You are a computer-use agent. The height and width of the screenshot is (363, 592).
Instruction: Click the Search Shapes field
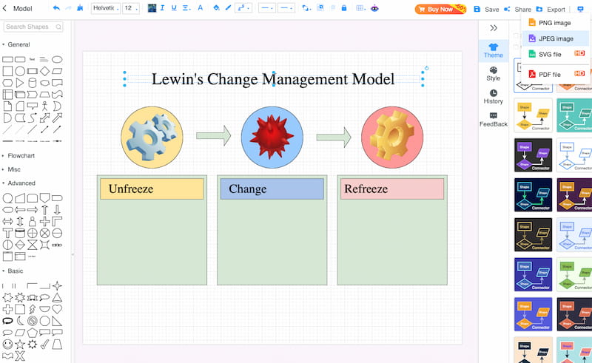(x=33, y=27)
